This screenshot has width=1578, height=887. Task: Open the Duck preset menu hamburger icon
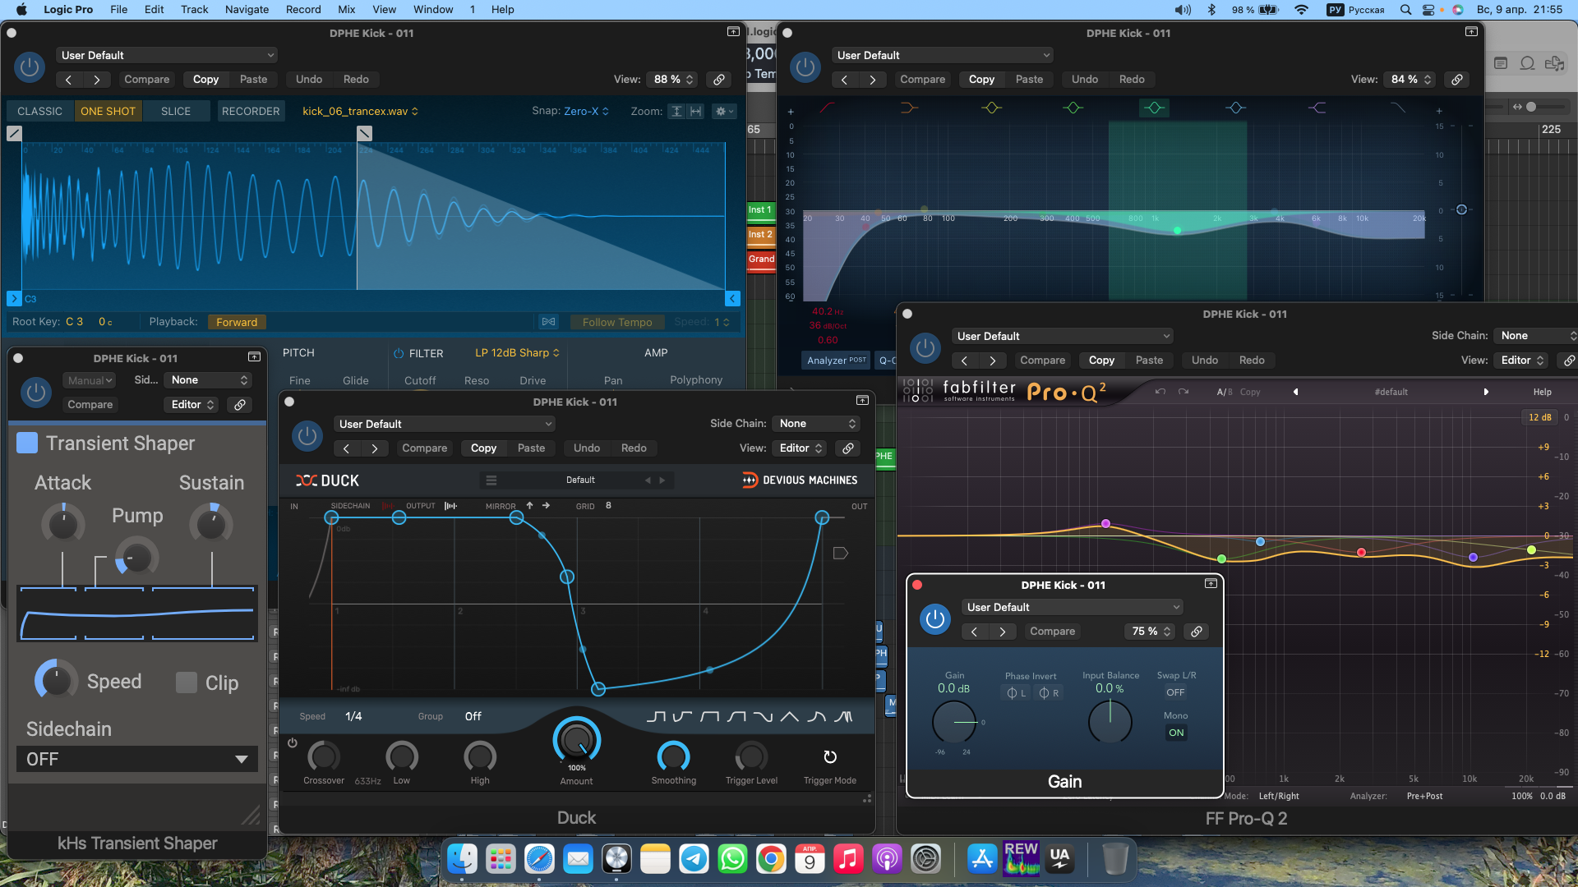491,480
